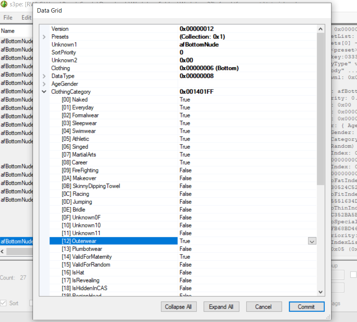
Task: Click the s3pe application icon in title bar
Action: pos(4,4)
